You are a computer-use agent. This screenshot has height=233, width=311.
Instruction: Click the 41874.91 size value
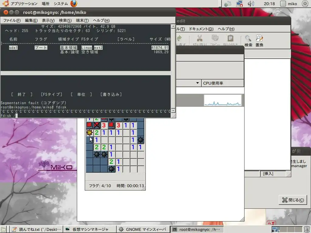160,48
